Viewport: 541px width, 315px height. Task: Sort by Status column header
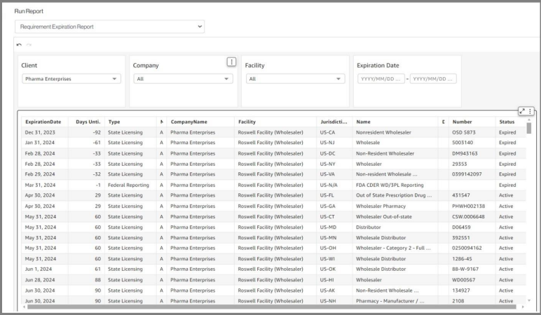point(507,122)
